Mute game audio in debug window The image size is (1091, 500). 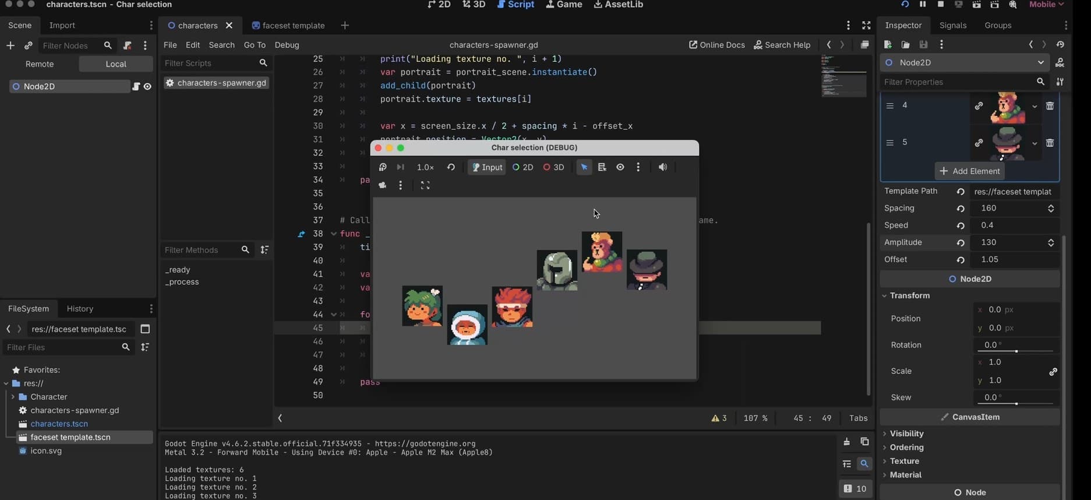(662, 167)
